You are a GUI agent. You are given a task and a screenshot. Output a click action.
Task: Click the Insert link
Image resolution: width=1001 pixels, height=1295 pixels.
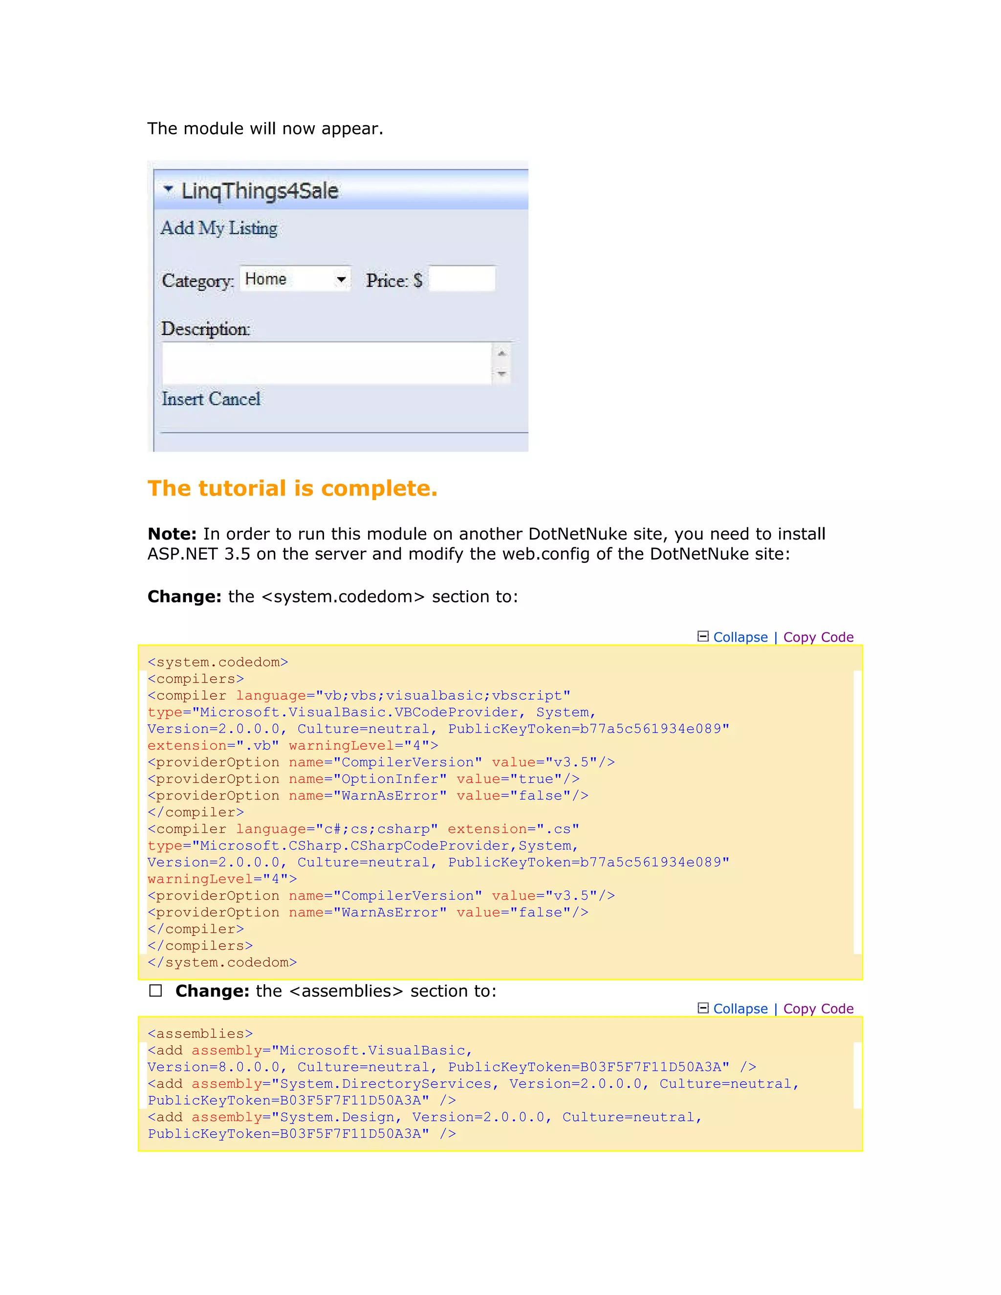tap(183, 399)
